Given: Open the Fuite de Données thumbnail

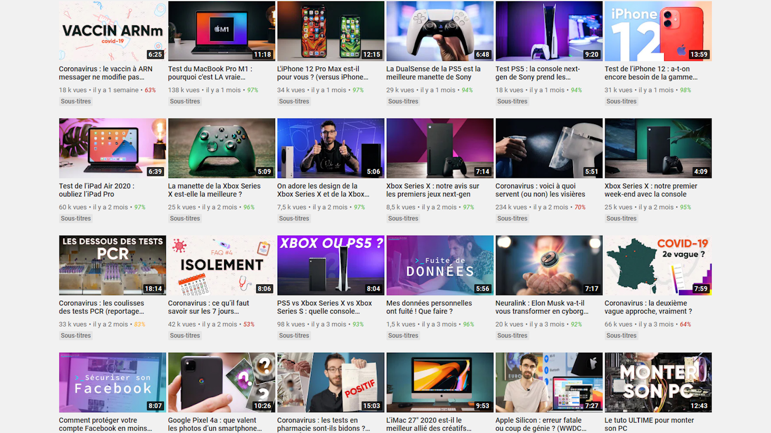Looking at the screenshot, I should pyautogui.click(x=440, y=265).
